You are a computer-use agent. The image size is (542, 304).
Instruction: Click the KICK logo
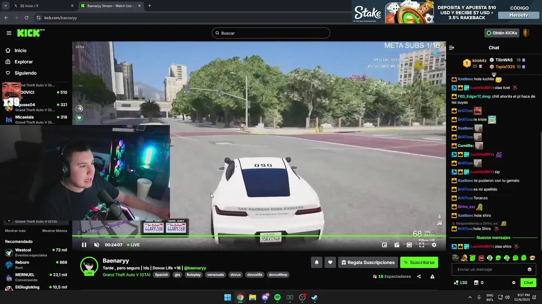pyautogui.click(x=30, y=33)
